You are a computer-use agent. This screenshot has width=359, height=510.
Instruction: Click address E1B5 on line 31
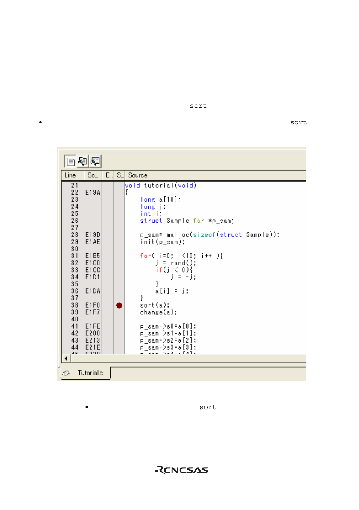[93, 256]
